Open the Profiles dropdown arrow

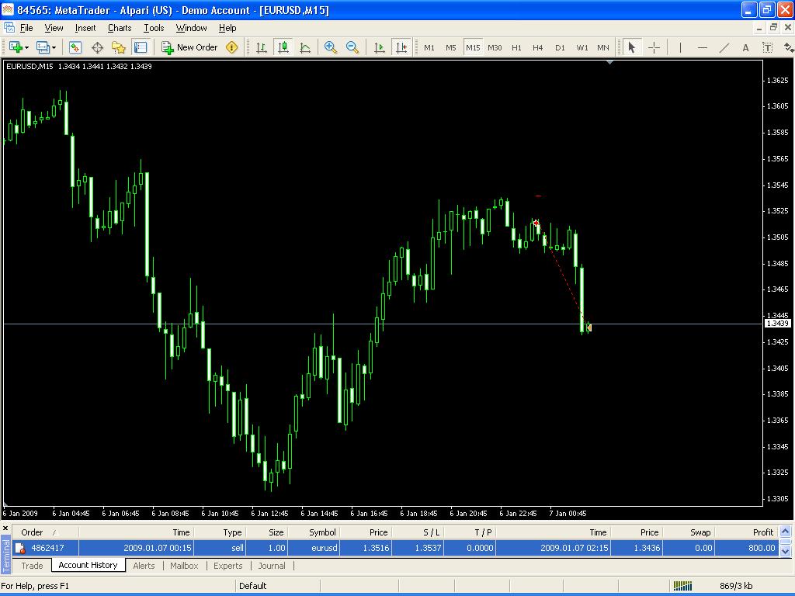click(x=54, y=47)
